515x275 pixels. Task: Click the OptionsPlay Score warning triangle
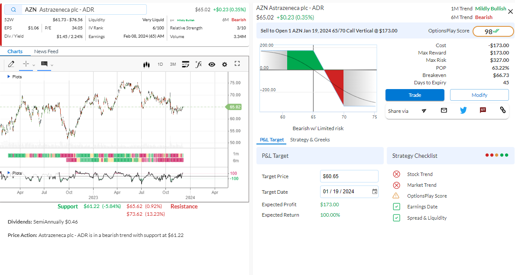coord(396,196)
